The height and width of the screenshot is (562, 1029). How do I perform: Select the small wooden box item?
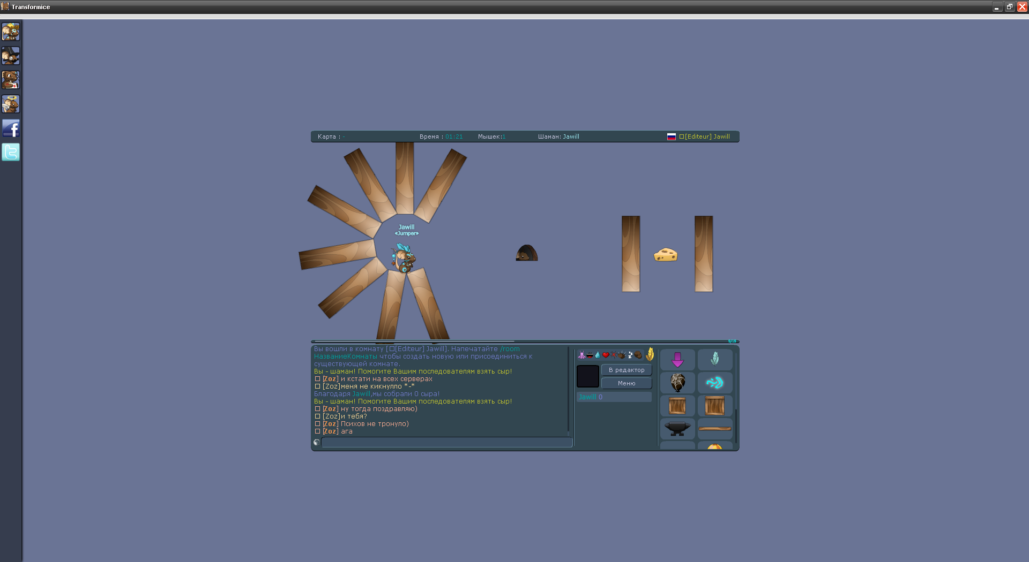677,406
